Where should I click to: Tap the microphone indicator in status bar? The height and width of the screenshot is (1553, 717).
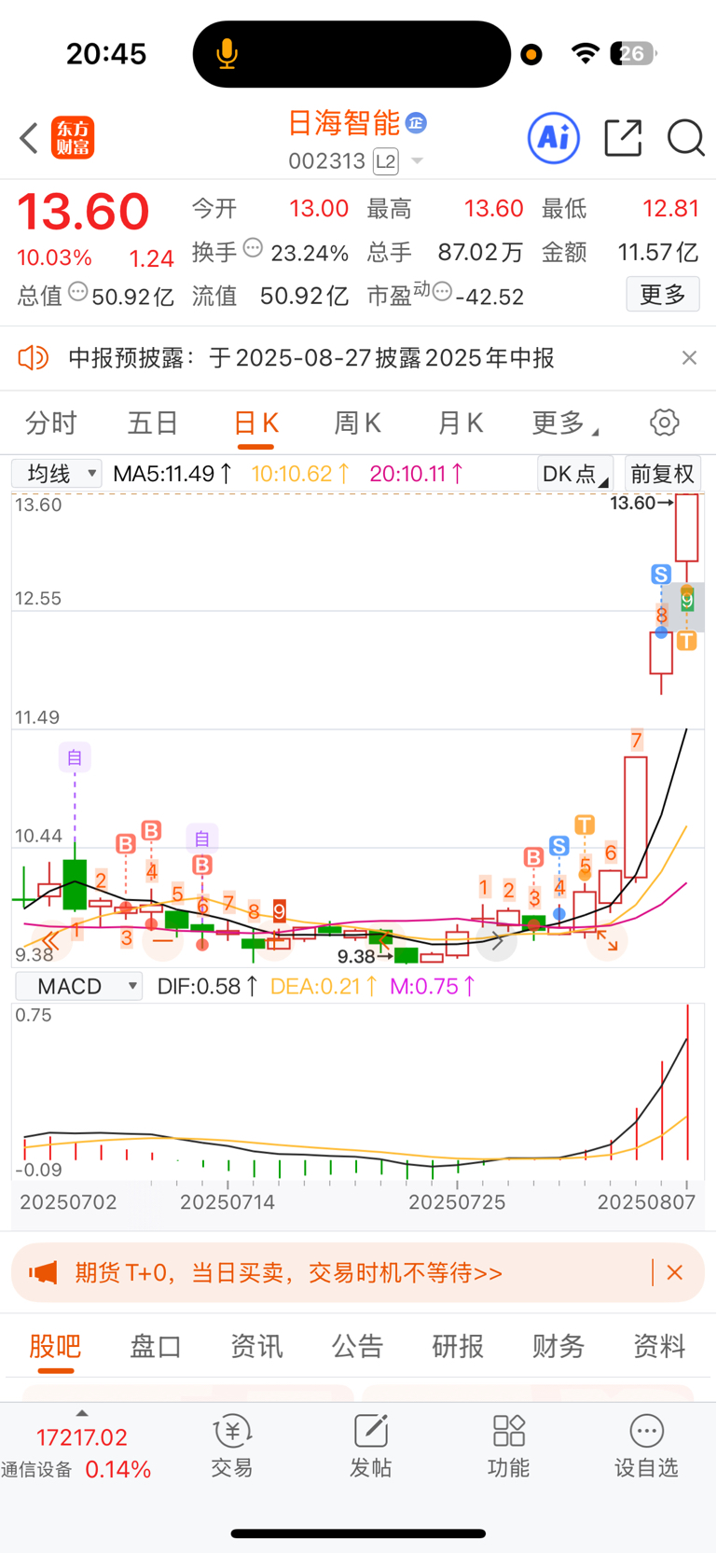click(227, 54)
